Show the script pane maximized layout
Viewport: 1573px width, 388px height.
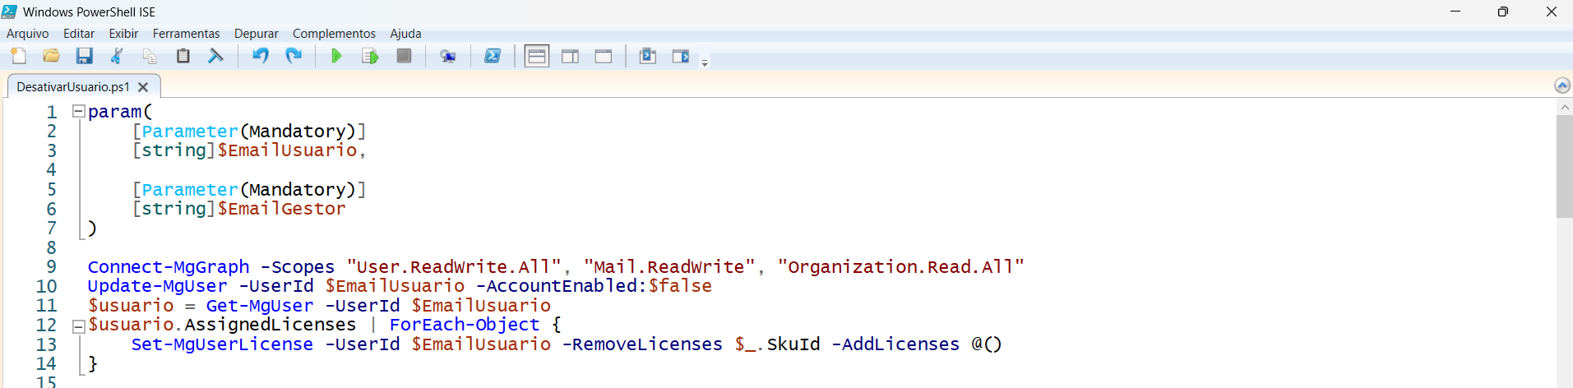(x=604, y=56)
